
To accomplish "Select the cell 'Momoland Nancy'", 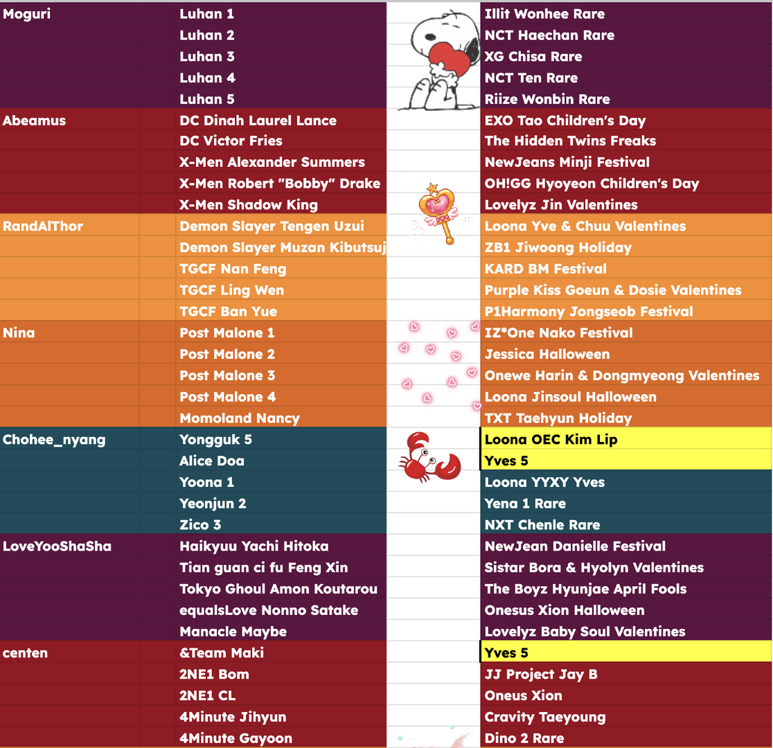I will click(x=281, y=418).
